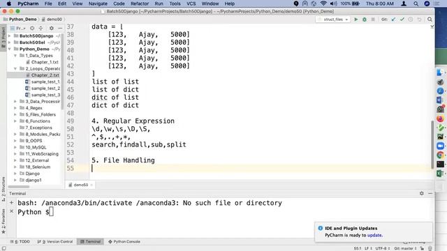Open the Navigate menu
447x251 pixels.
(x=98, y=3)
